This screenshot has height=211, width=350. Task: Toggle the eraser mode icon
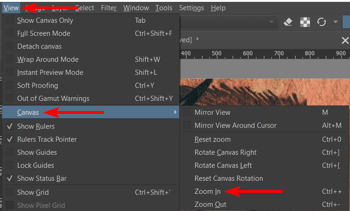point(288,22)
